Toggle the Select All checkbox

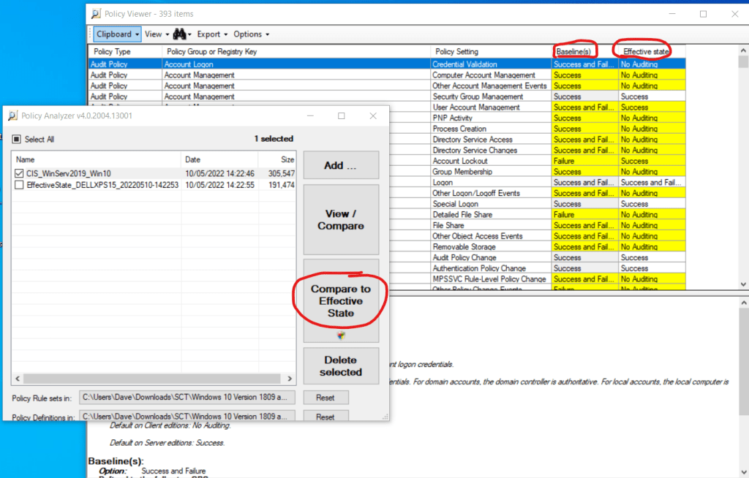[x=17, y=139]
